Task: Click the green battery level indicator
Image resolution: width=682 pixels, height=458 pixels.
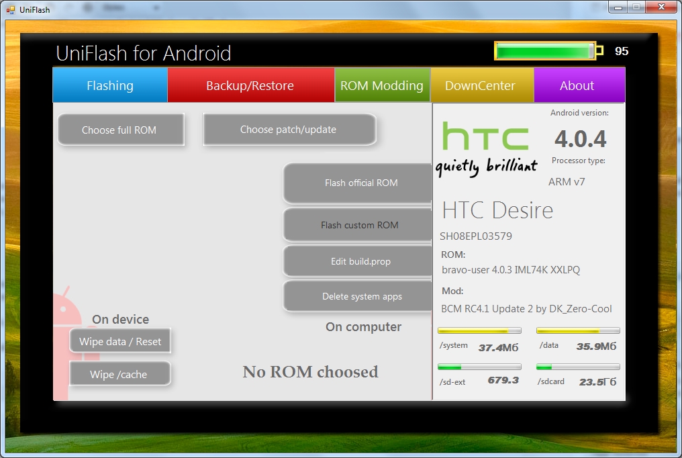Action: [x=548, y=51]
